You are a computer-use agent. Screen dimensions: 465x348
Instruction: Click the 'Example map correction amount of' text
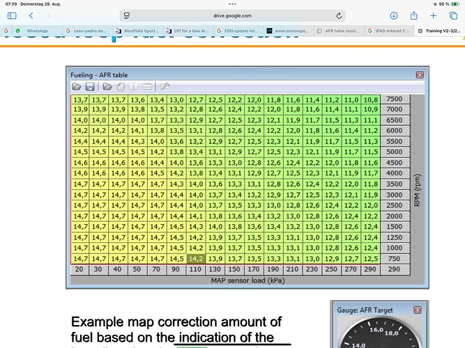[176, 322]
